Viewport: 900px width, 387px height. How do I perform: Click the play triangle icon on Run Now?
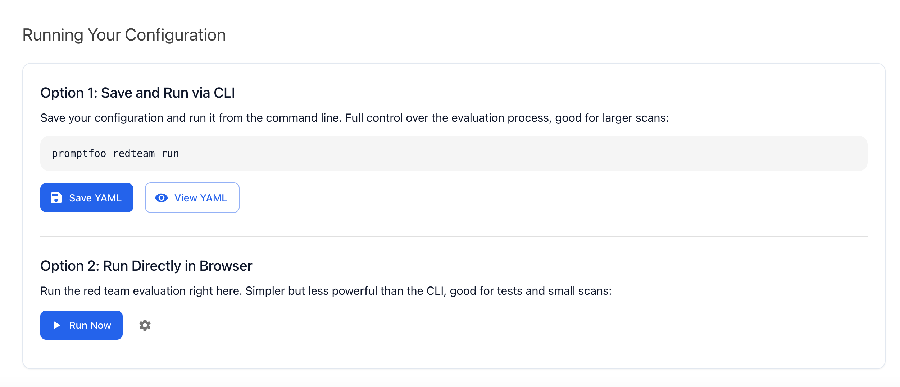pyautogui.click(x=56, y=325)
